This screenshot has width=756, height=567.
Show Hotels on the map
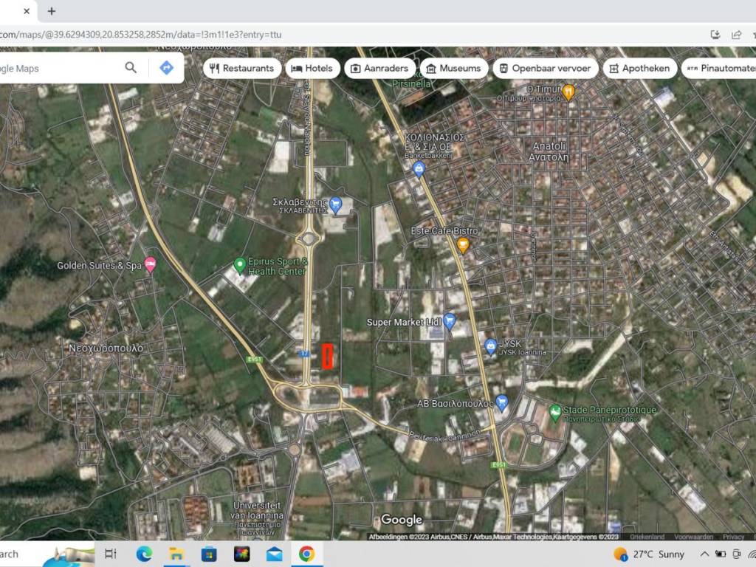tap(312, 68)
